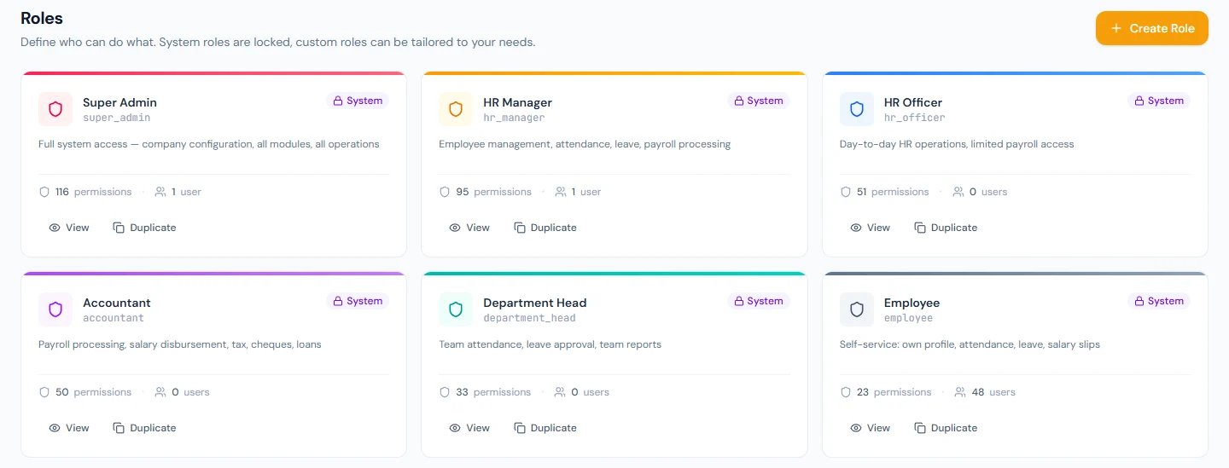
Task: Click the Super Admin role title
Action: point(119,102)
